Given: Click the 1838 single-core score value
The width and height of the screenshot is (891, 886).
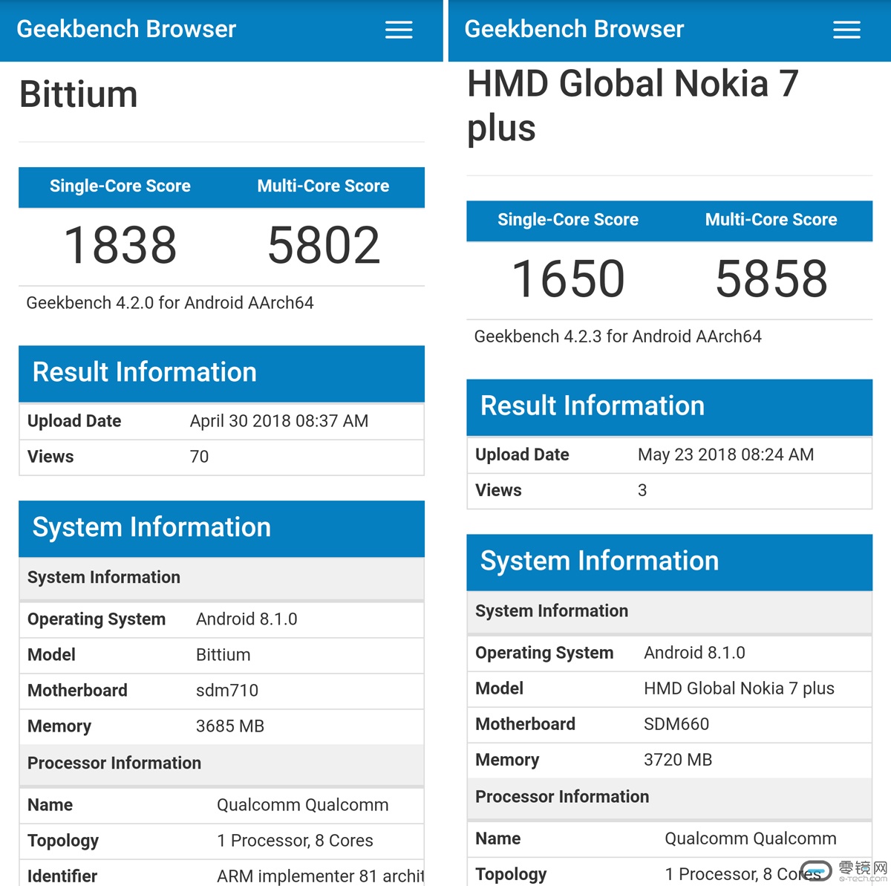Looking at the screenshot, I should click(120, 246).
